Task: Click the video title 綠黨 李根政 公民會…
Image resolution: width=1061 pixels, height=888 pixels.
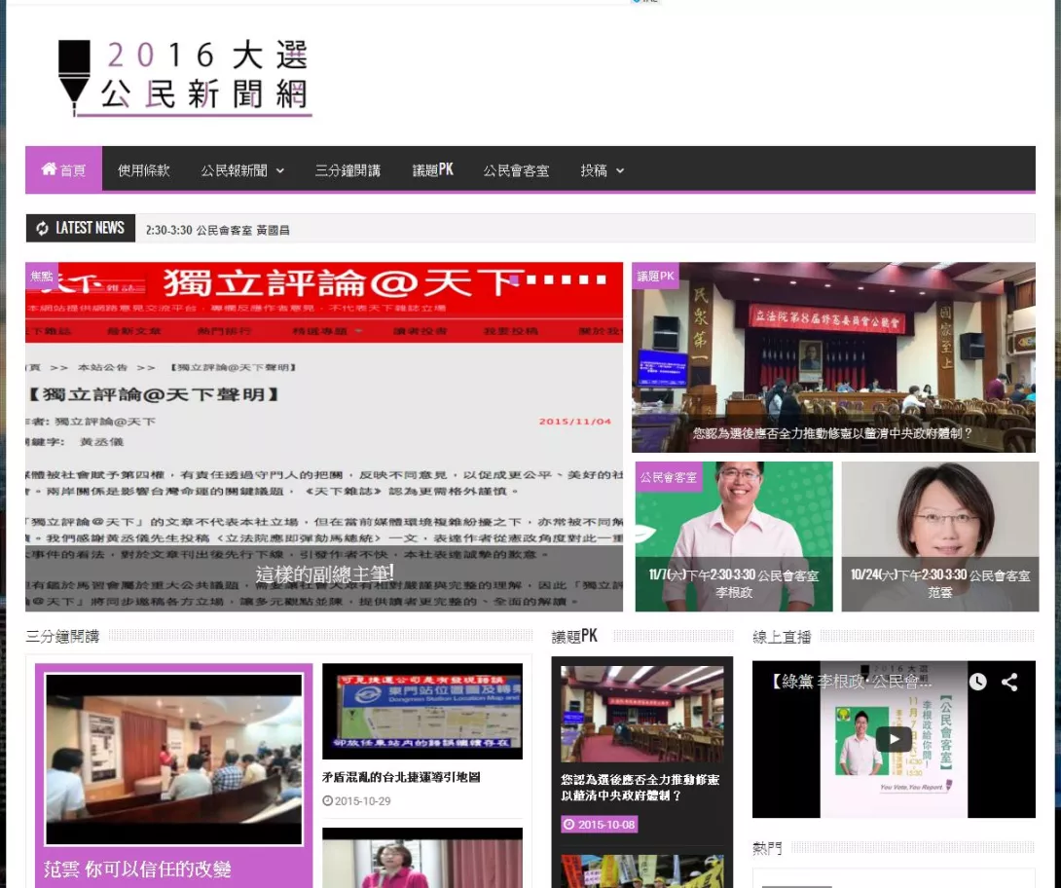Action: tap(852, 681)
